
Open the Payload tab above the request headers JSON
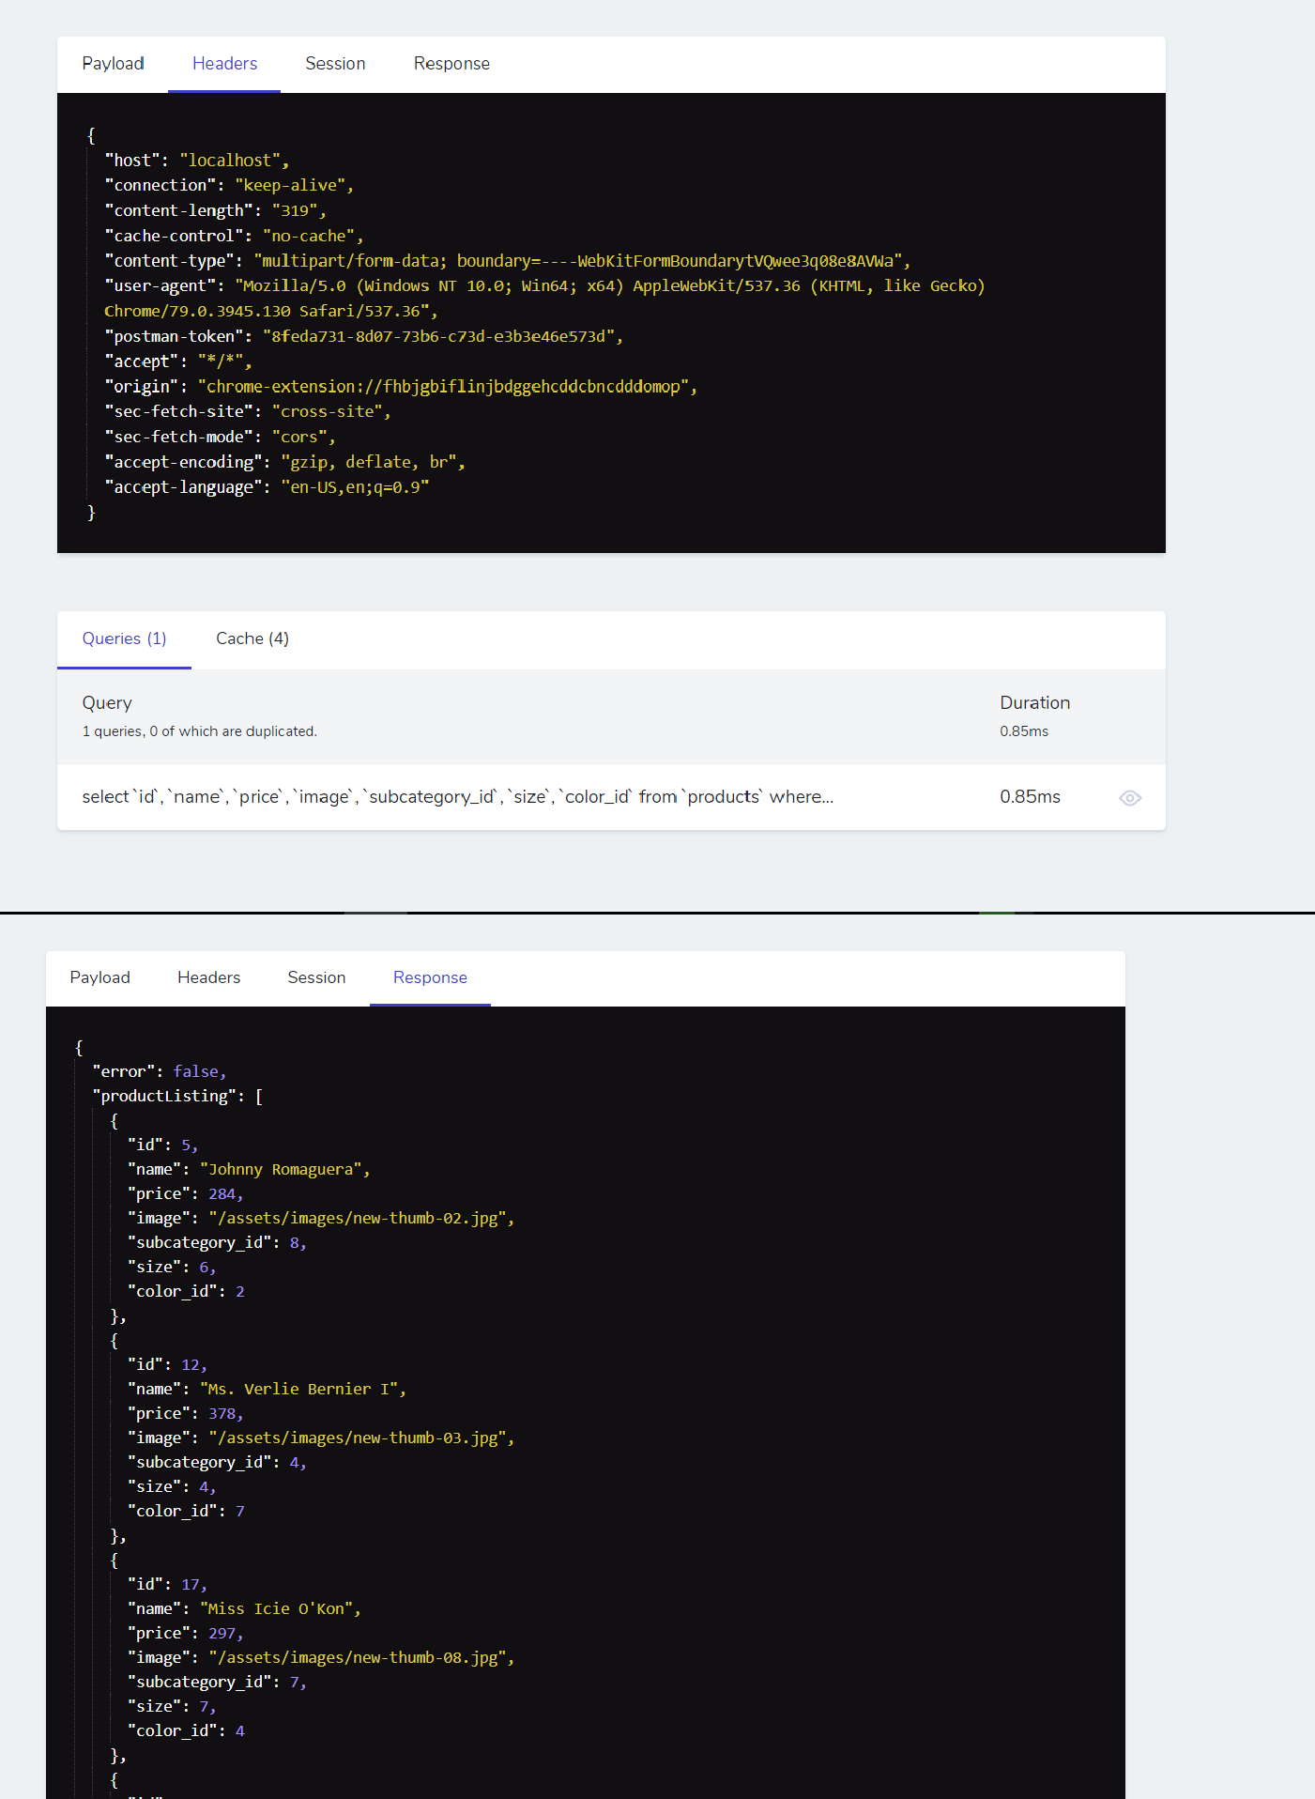click(x=113, y=64)
